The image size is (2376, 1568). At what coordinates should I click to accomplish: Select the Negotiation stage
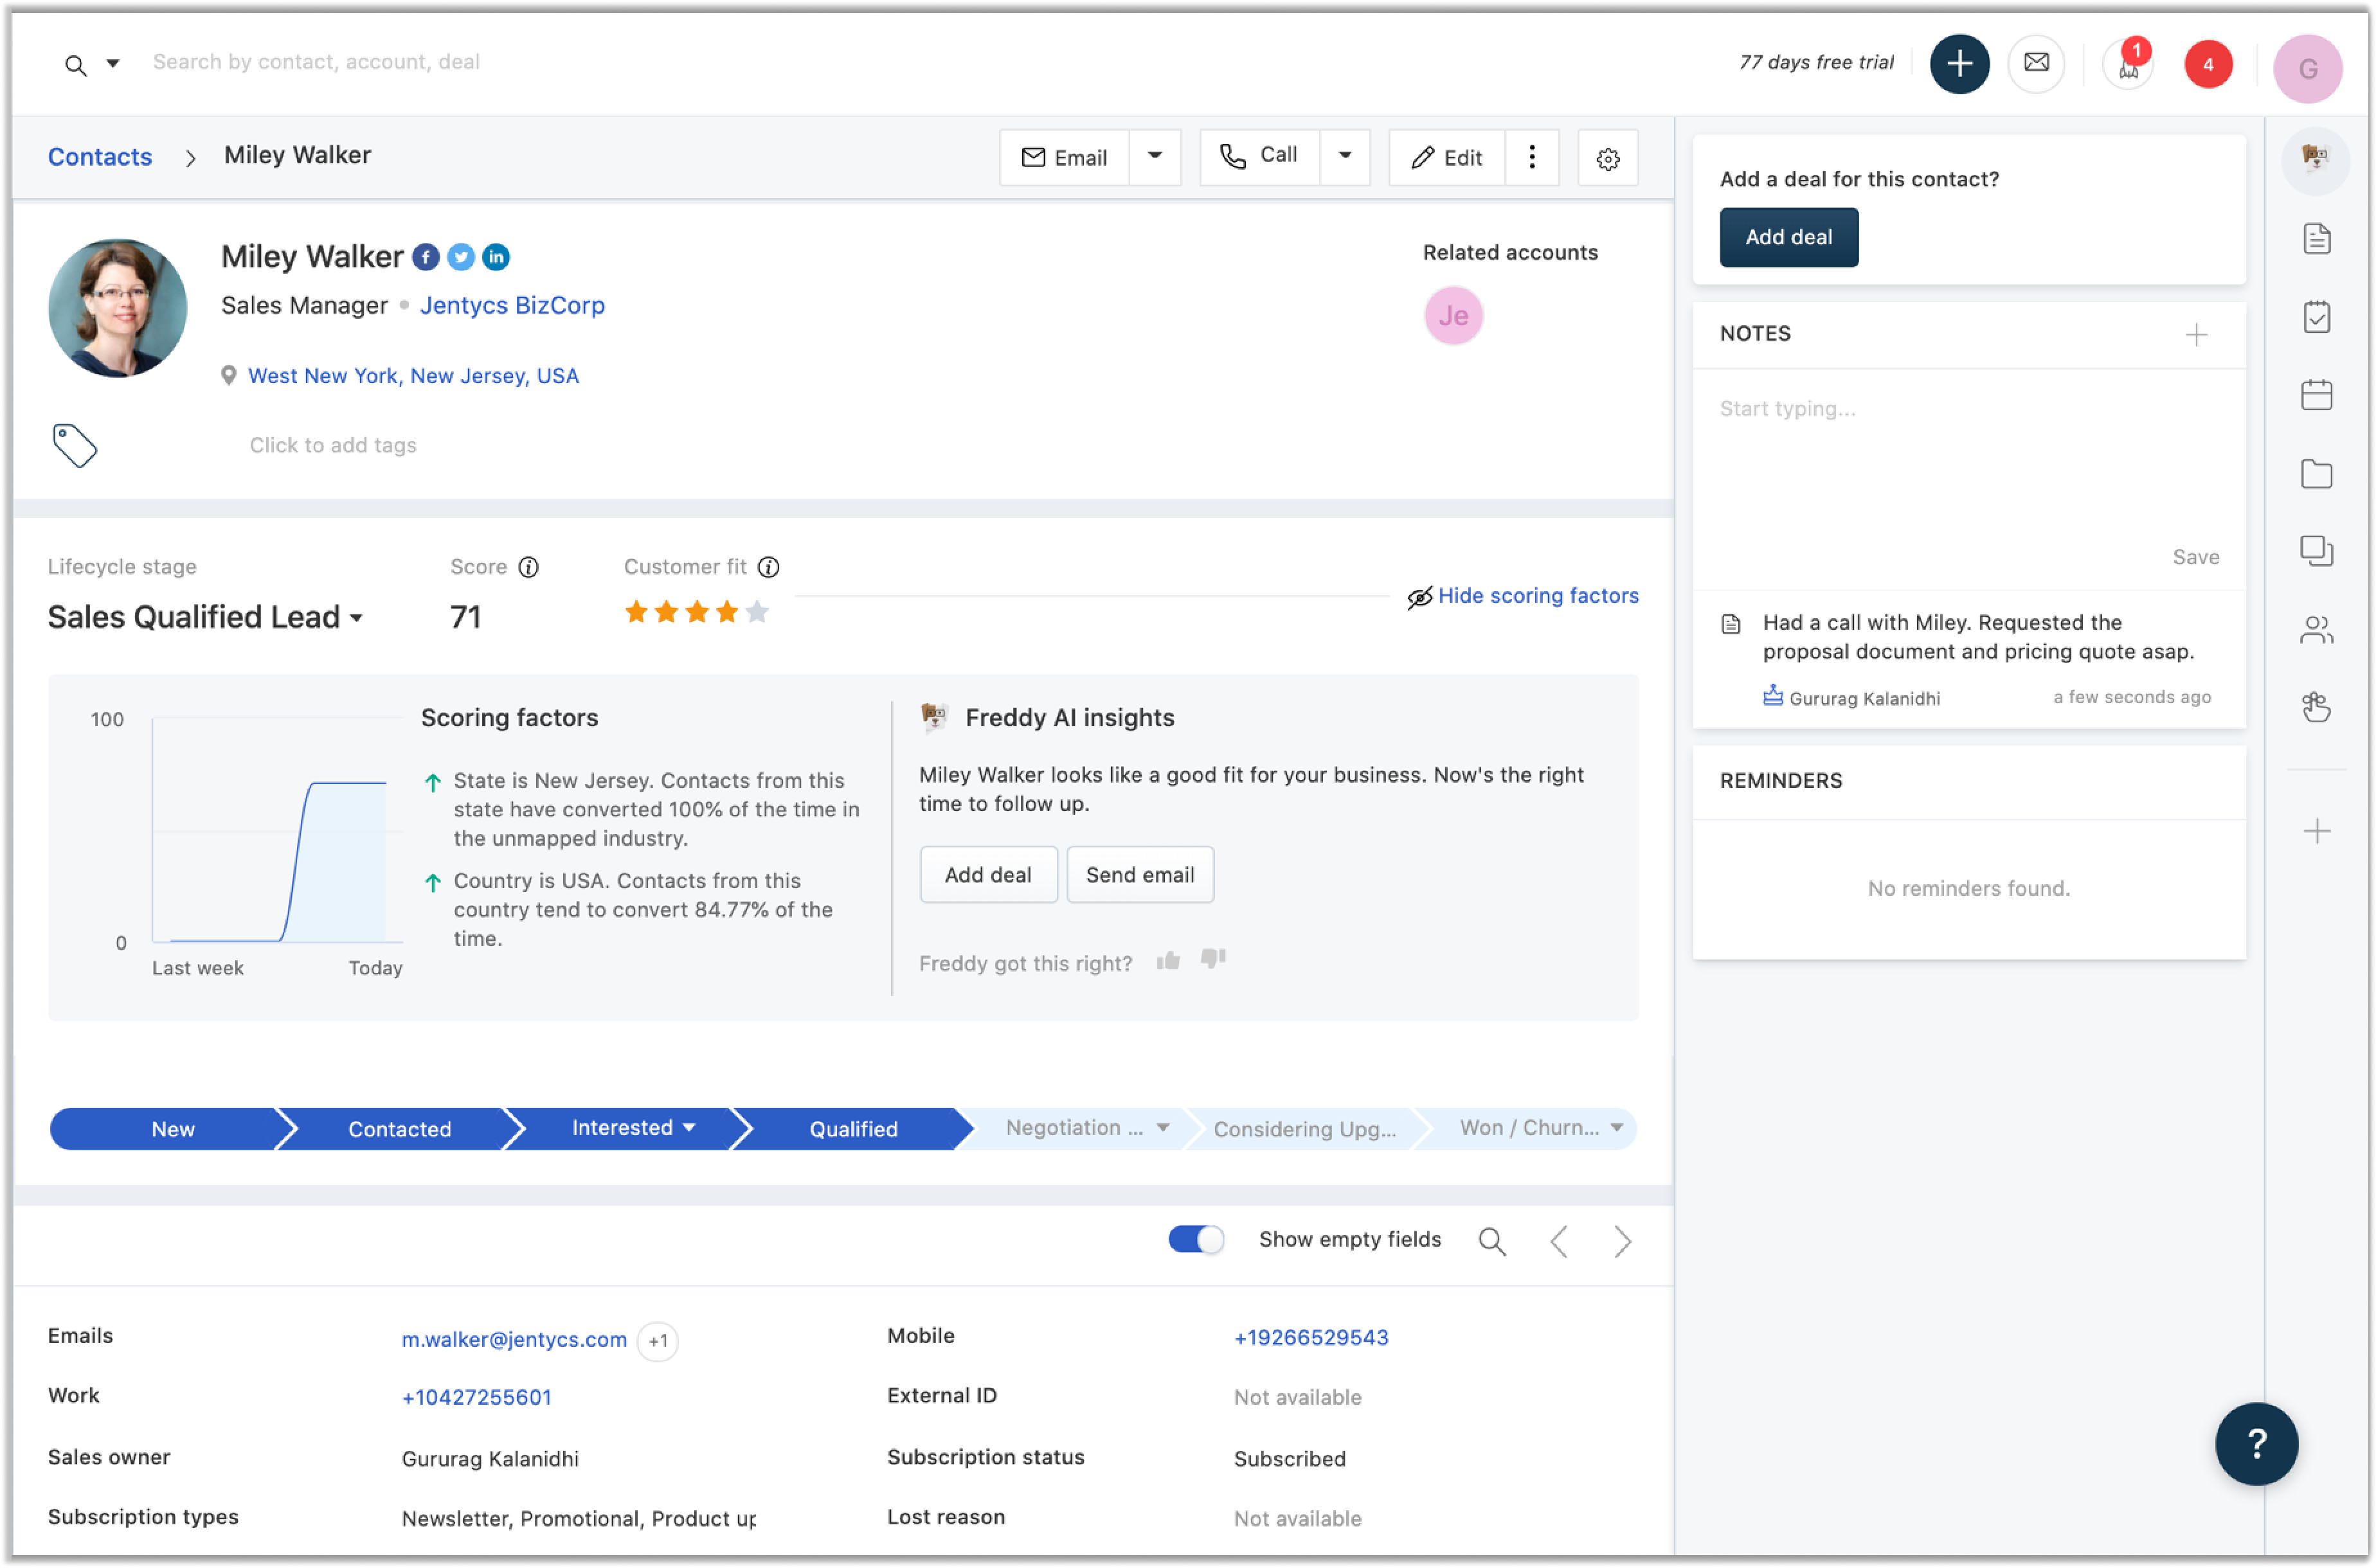1074,1128
